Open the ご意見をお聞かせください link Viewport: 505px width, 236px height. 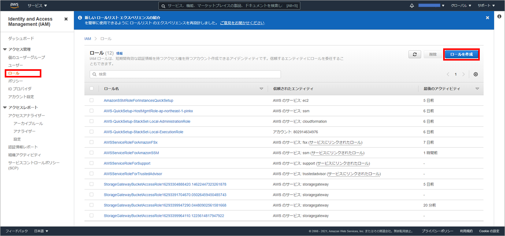tap(242, 23)
